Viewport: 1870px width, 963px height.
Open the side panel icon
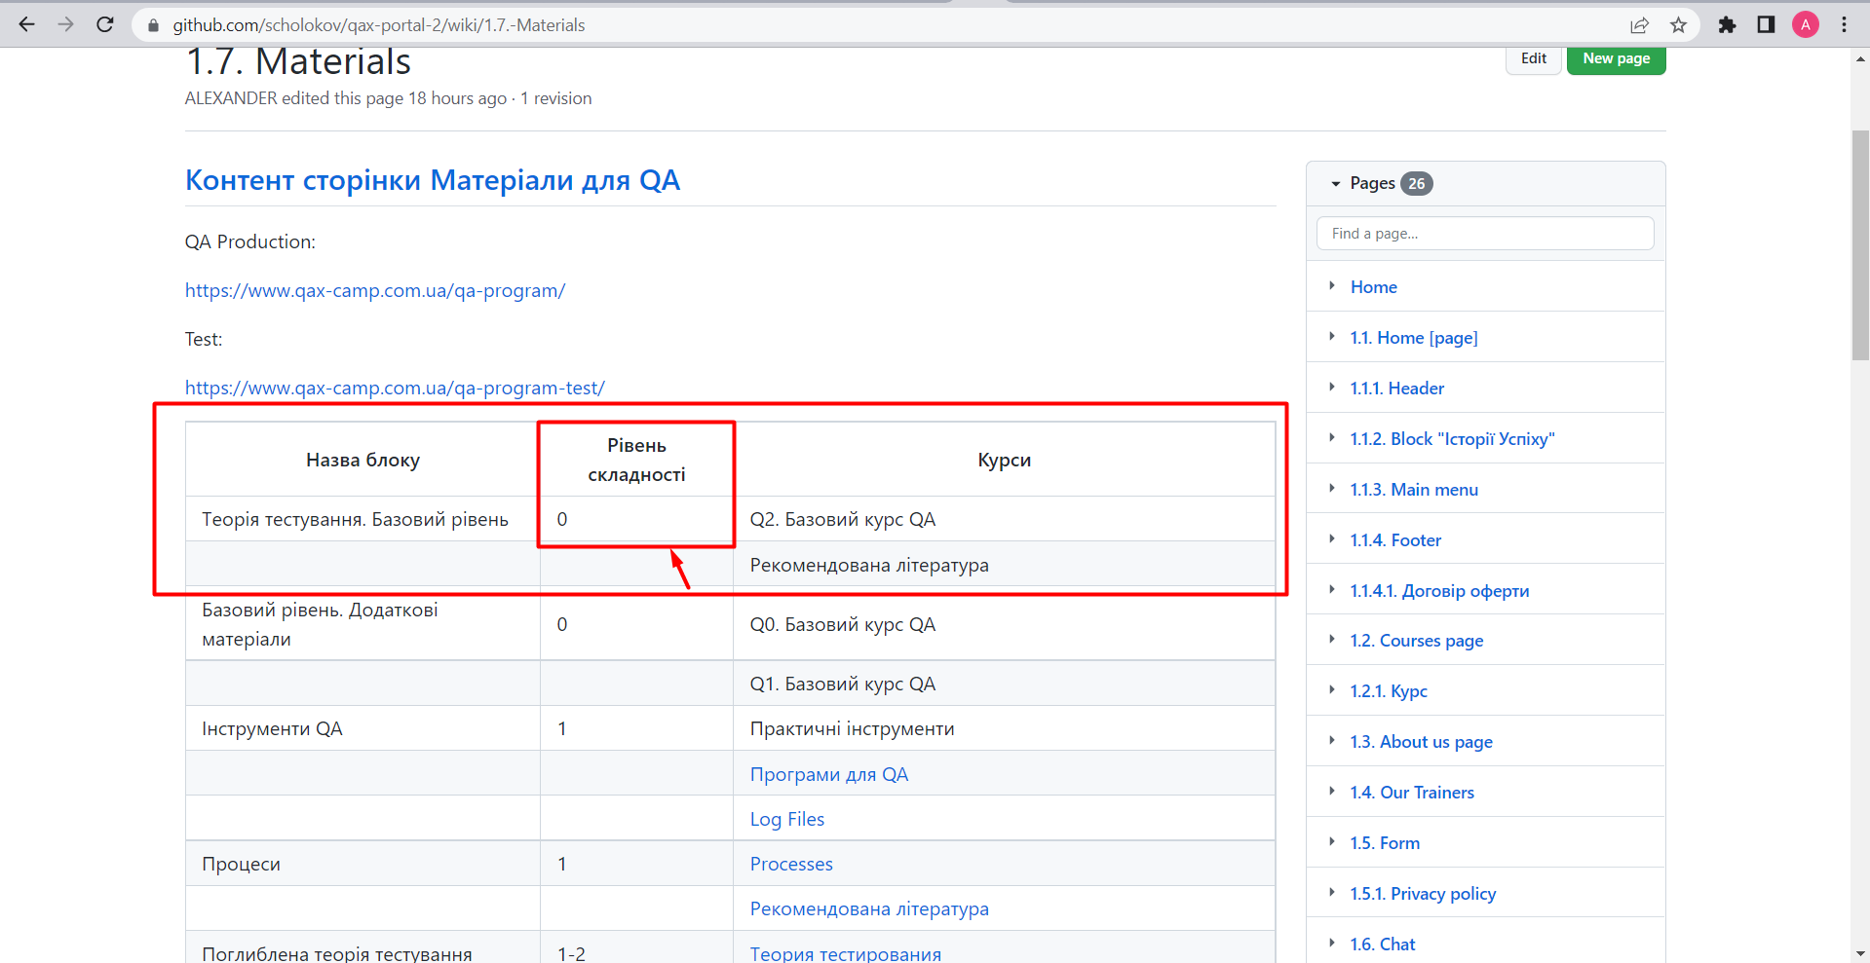pos(1766,25)
